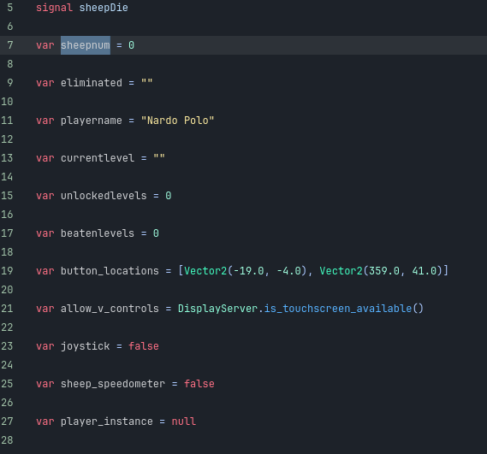Image resolution: width=487 pixels, height=454 pixels.
Task: Click line number 7 in gutter
Action: click(10, 45)
